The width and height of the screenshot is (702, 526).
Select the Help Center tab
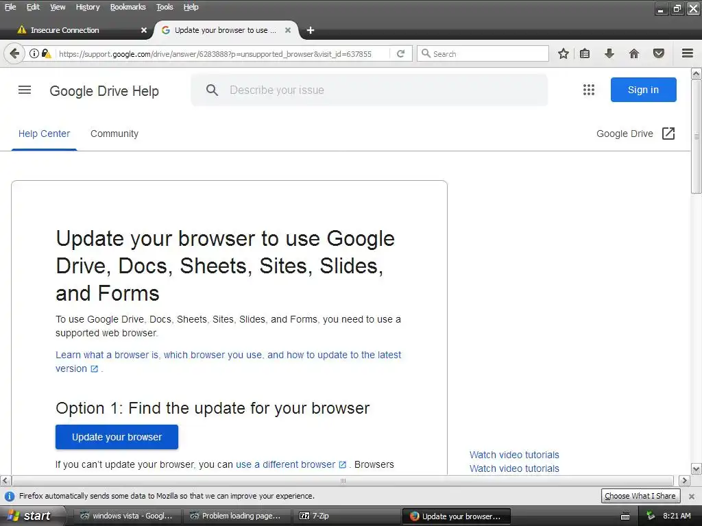click(44, 134)
